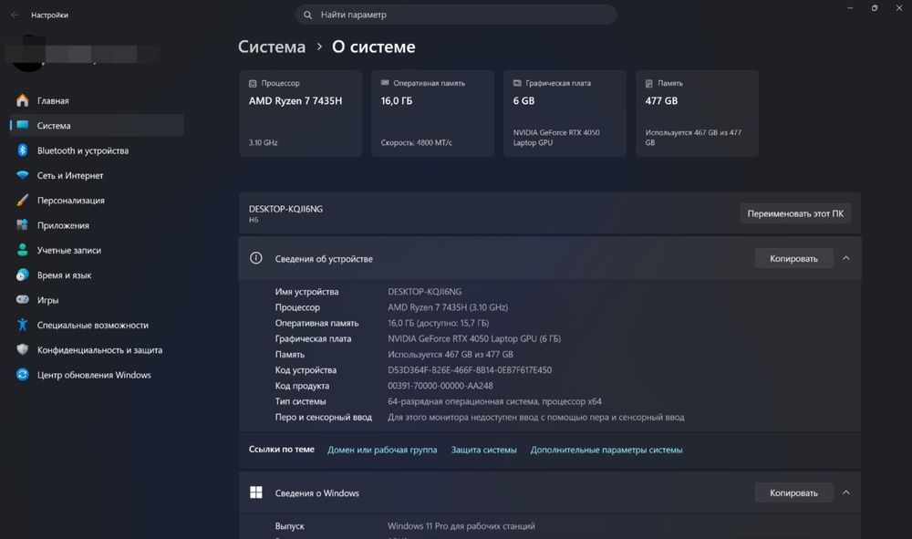This screenshot has height=539, width=912.
Task: Click the Bluetooth icon in sidebar
Action: [x=22, y=150]
